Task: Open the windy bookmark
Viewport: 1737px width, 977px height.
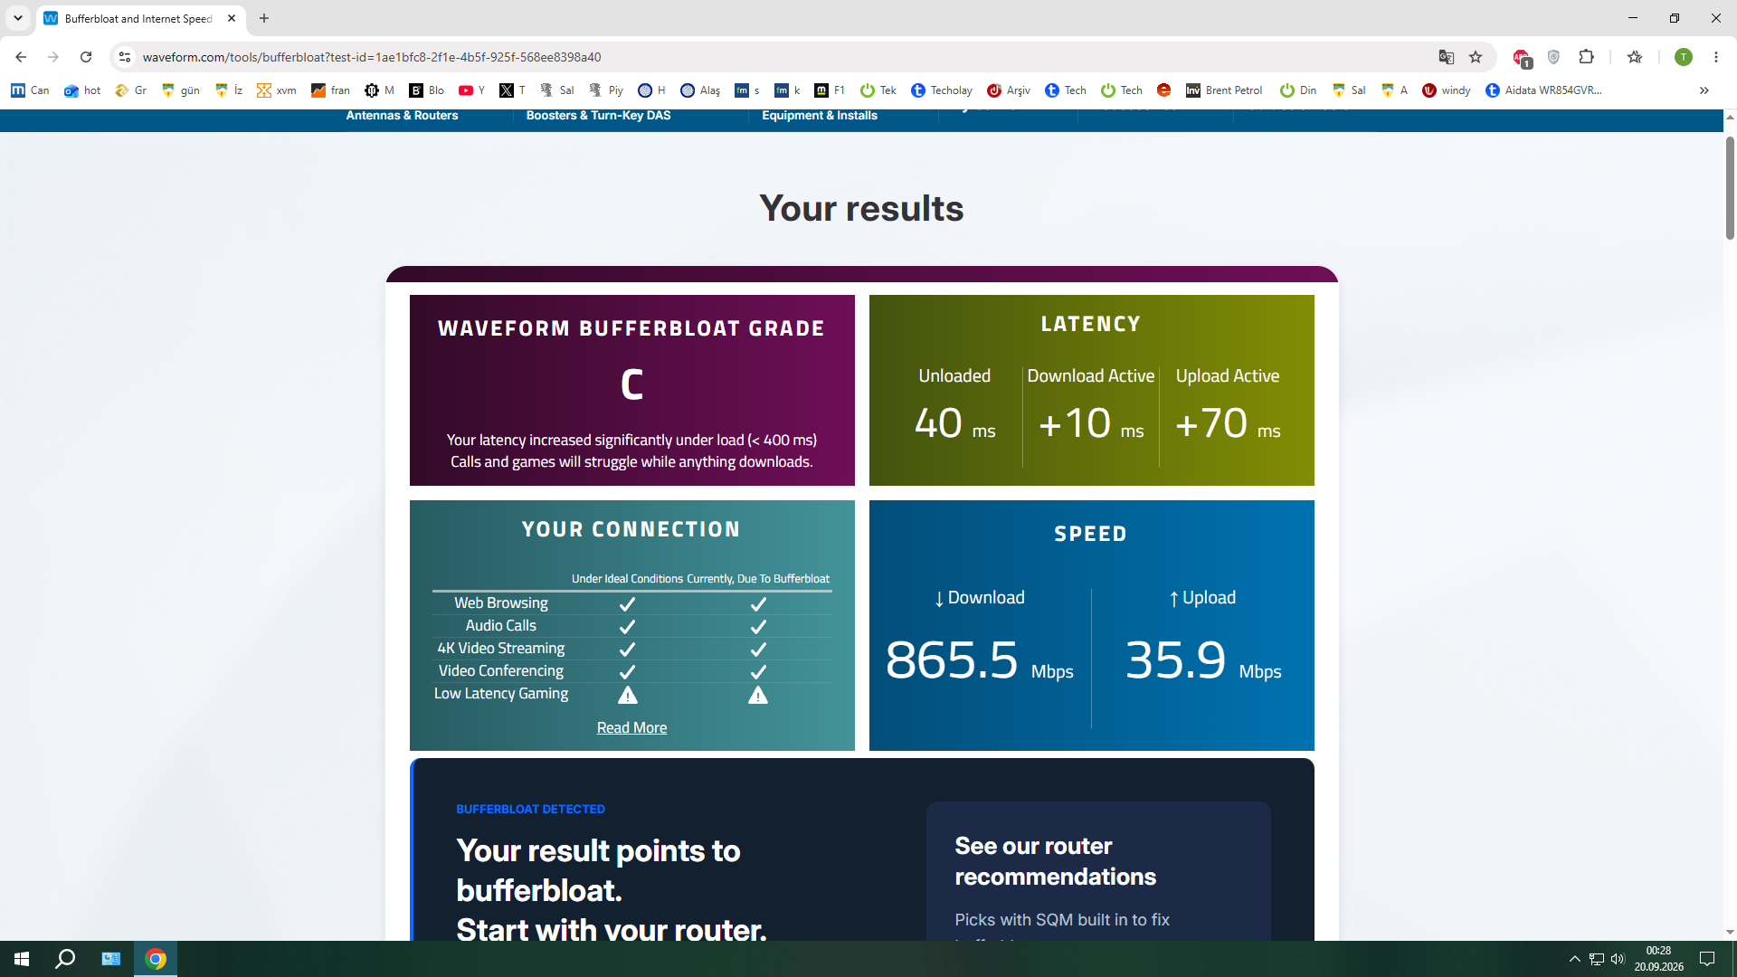Action: point(1447,90)
